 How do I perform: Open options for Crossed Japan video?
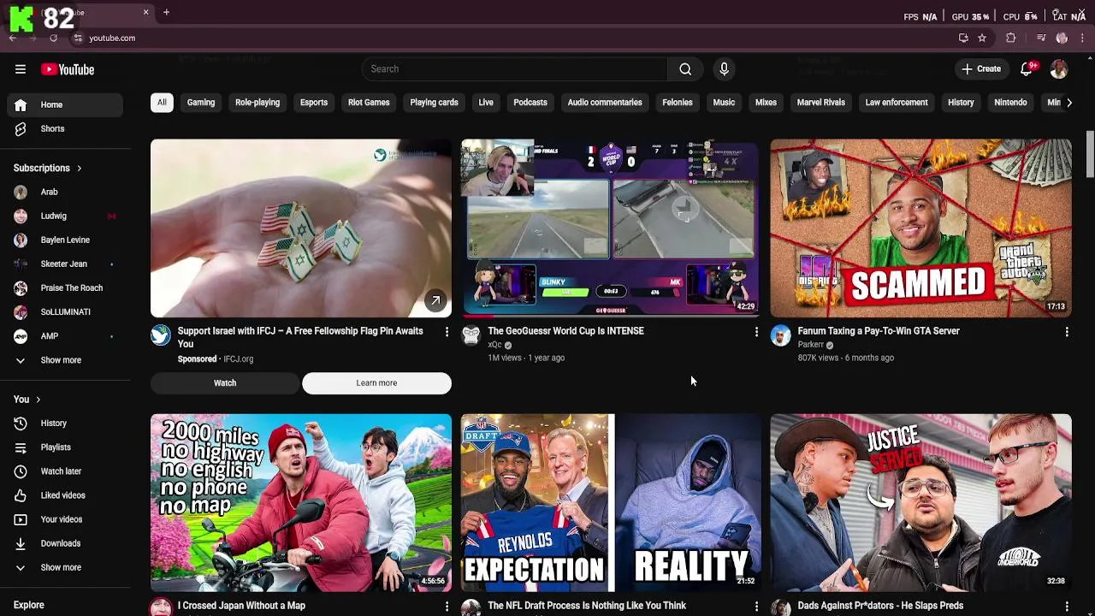(447, 606)
